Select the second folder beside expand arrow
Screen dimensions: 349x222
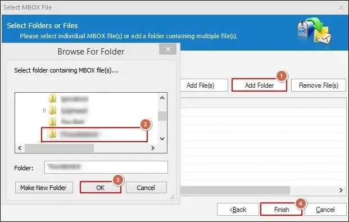pos(68,110)
